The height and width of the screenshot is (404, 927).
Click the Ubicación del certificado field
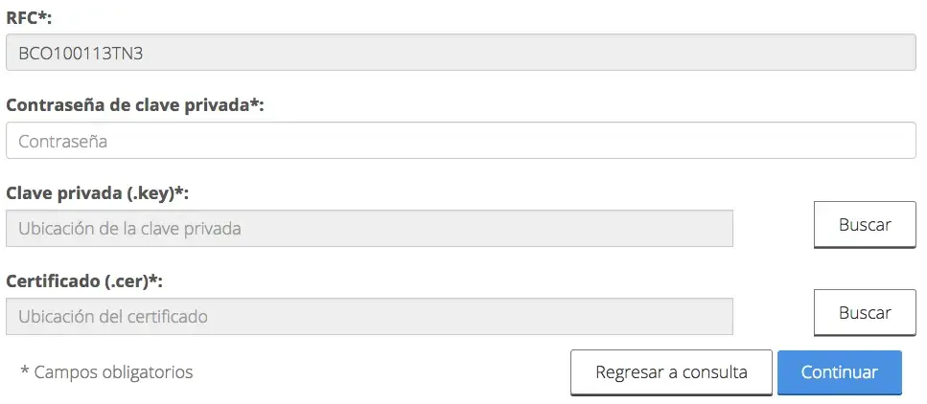[x=369, y=316]
